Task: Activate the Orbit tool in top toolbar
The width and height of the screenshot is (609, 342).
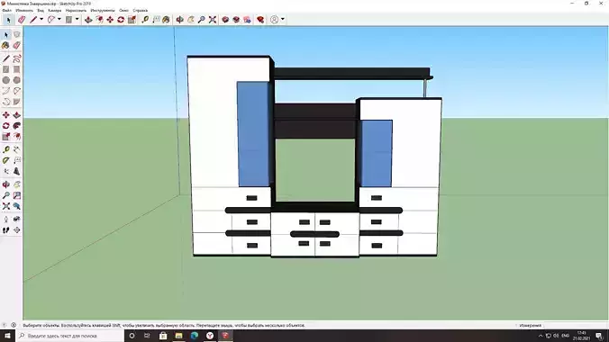Action: (x=179, y=20)
